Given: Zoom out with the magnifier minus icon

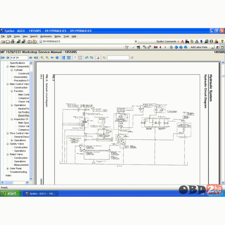Looking at the screenshot, I should [47, 58].
